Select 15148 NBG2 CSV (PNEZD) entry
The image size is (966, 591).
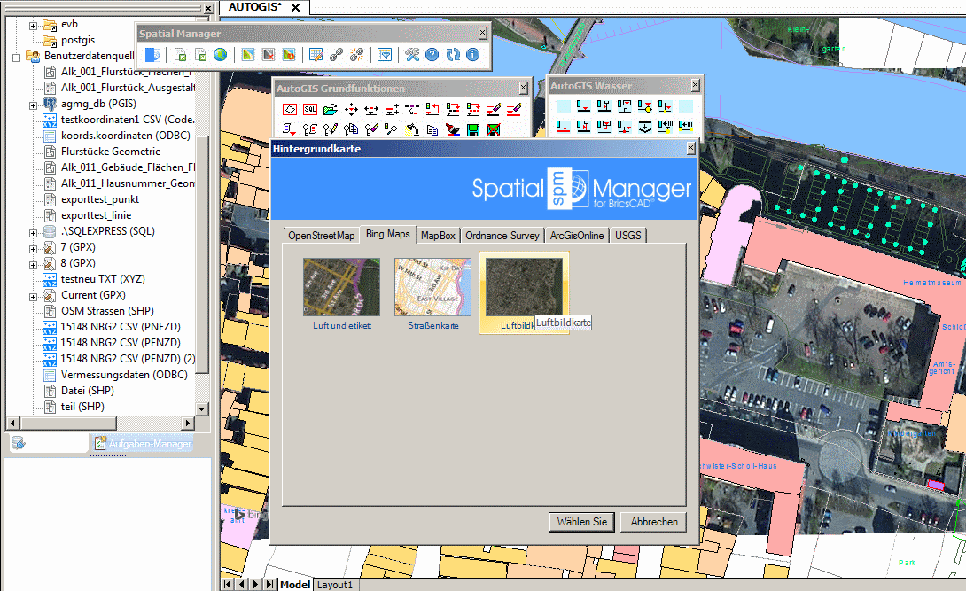click(x=121, y=327)
